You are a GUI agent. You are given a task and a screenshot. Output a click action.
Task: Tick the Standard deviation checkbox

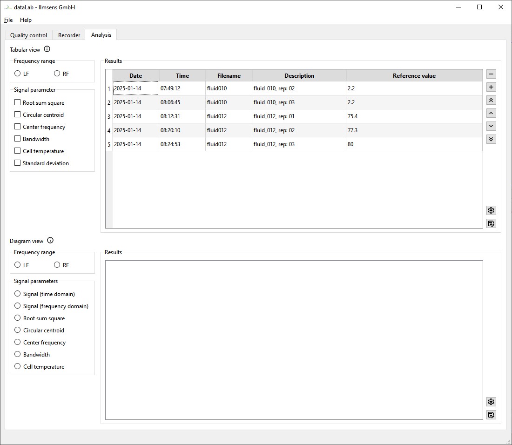coord(18,163)
